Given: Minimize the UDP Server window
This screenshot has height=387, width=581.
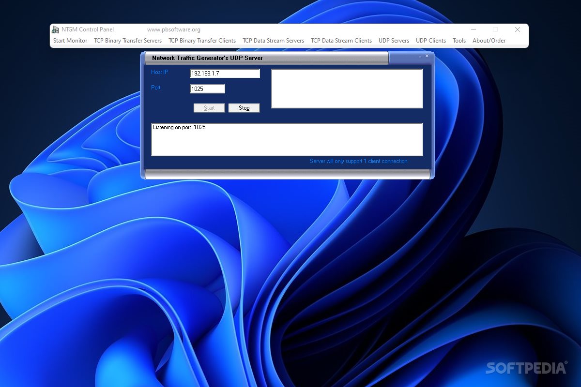Looking at the screenshot, I should (x=420, y=57).
